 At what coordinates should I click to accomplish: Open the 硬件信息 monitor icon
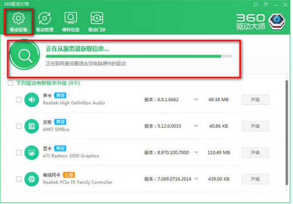click(70, 19)
